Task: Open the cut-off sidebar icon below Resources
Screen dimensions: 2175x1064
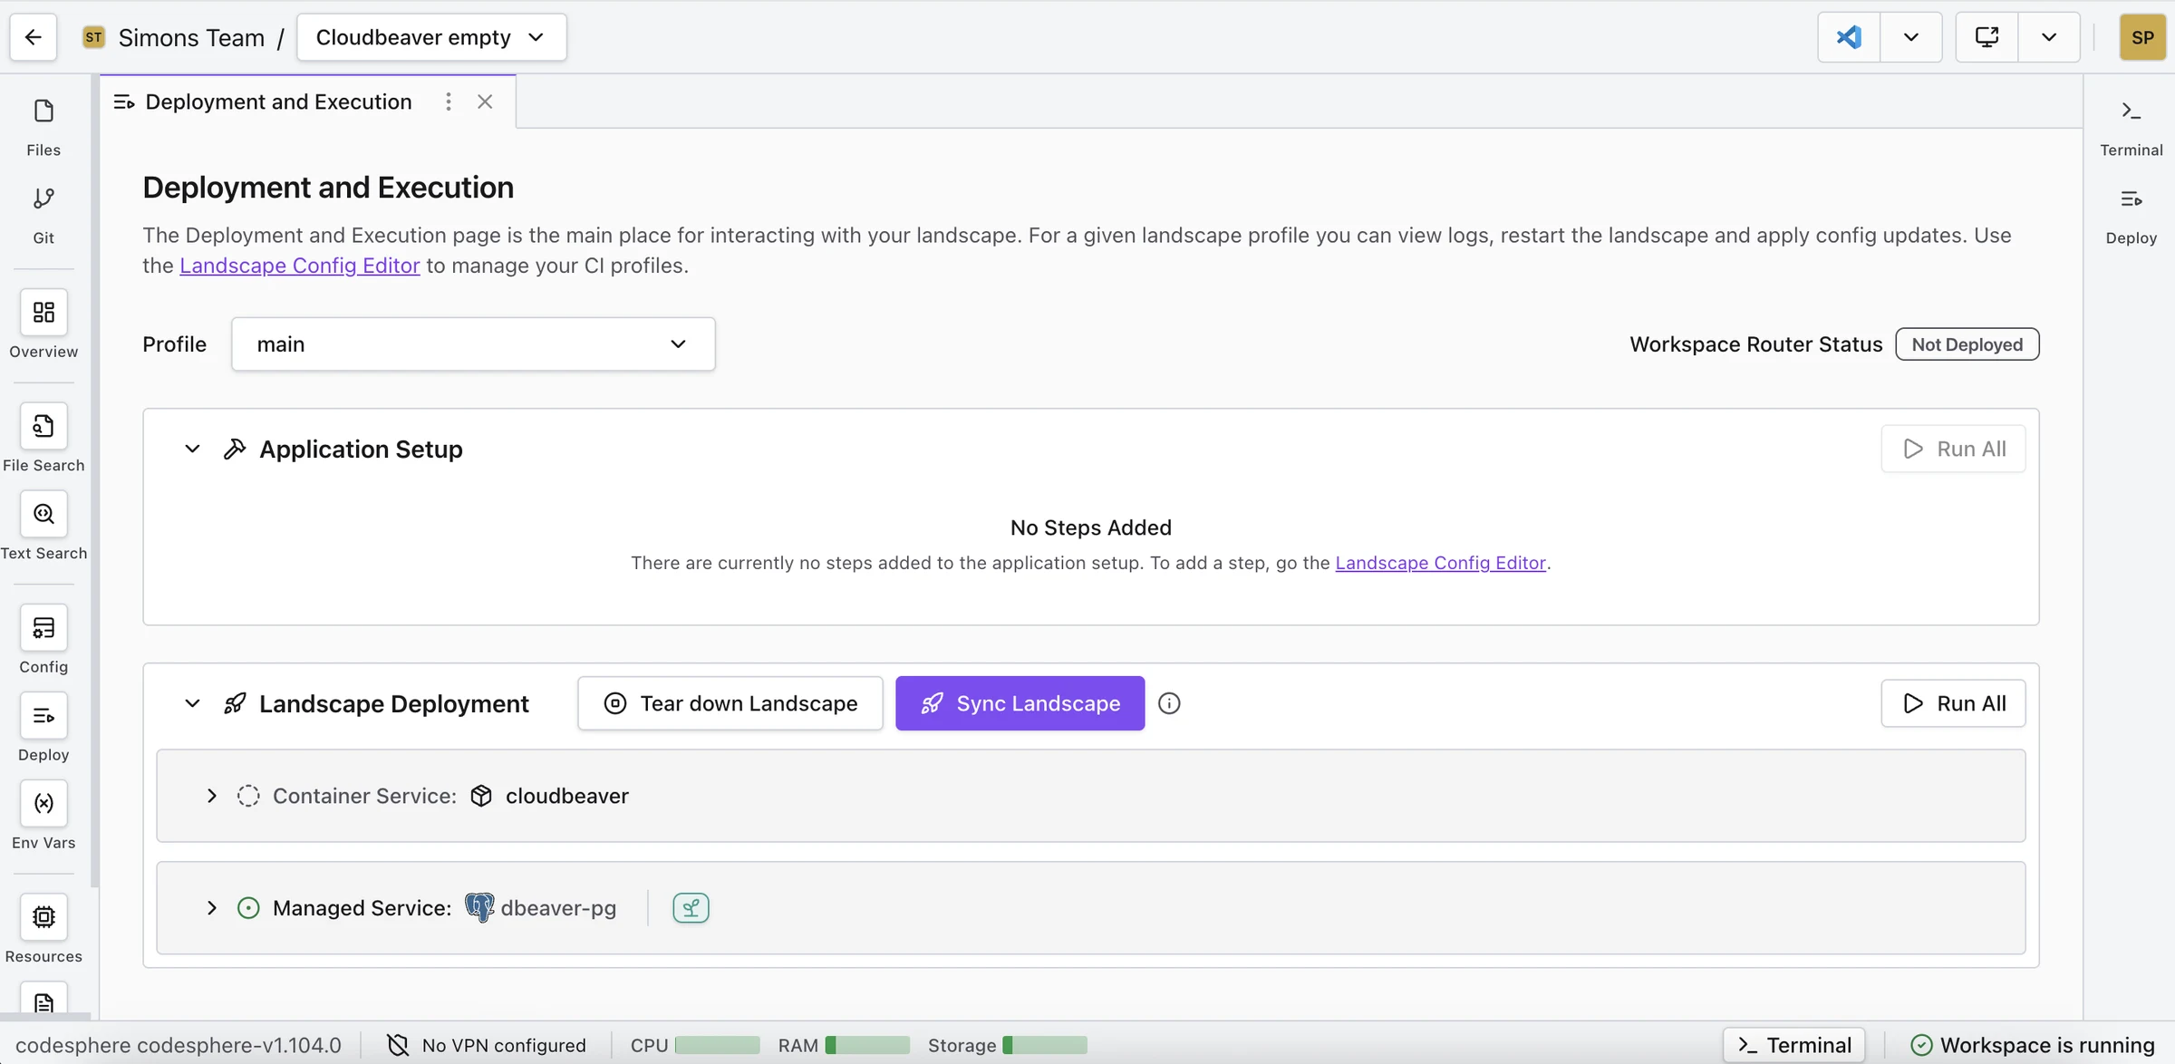Action: coord(43,1001)
